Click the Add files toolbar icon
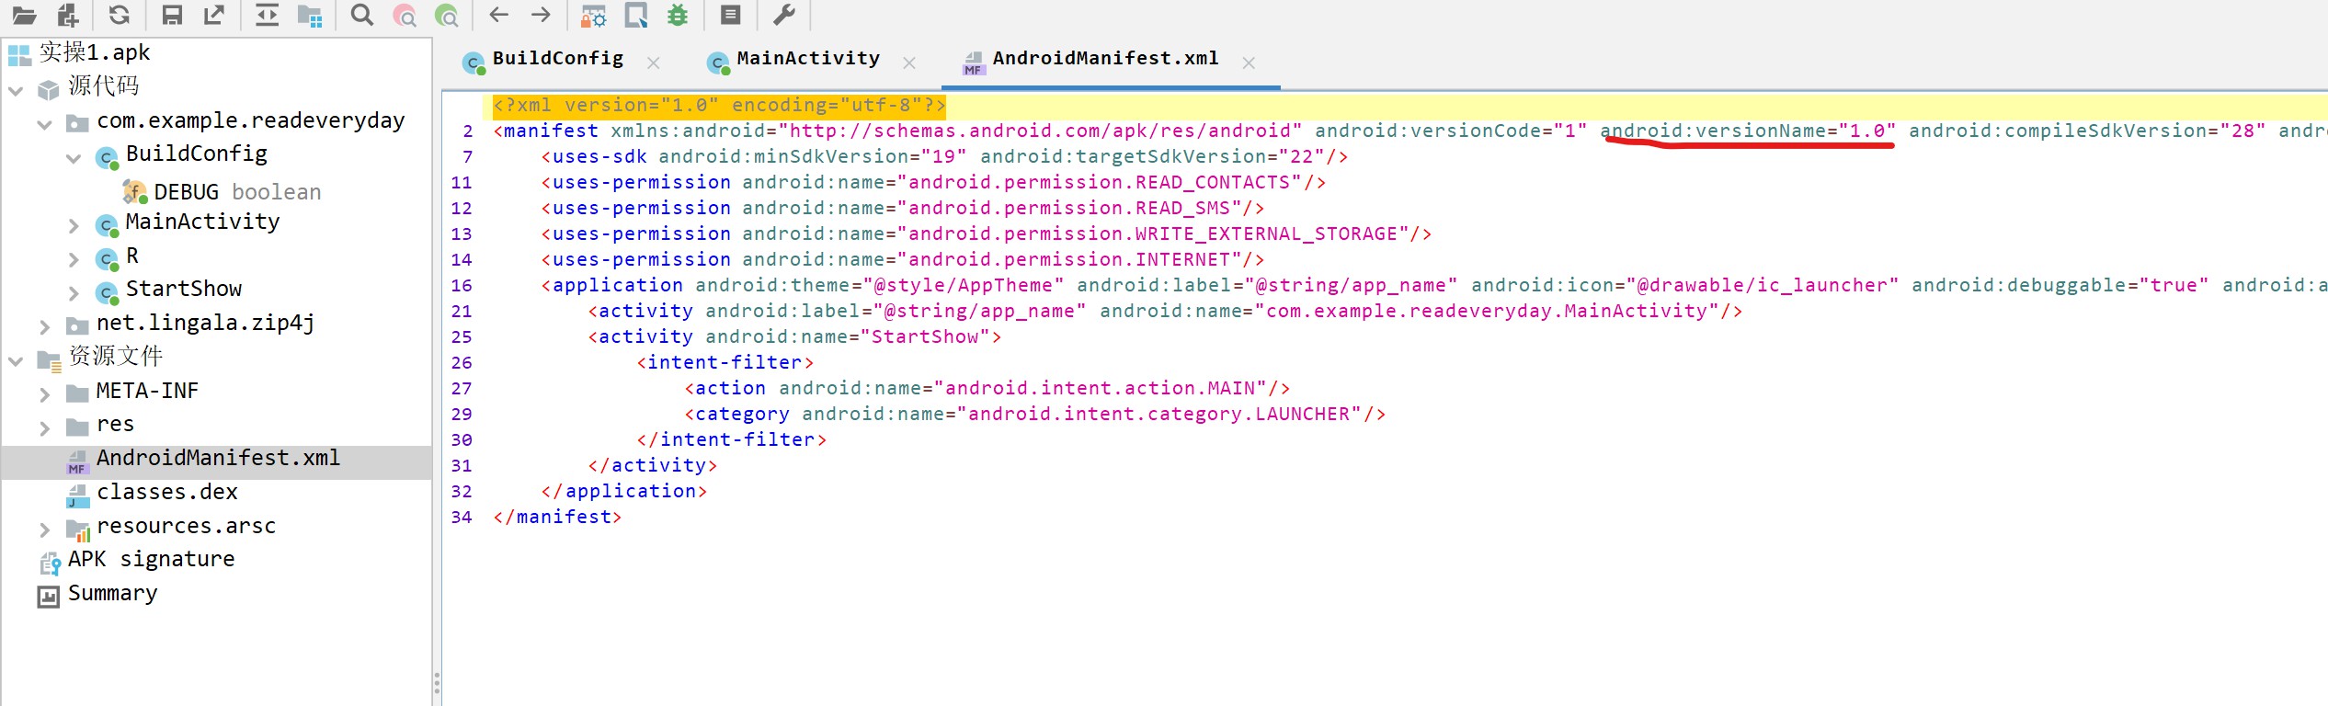 (68, 15)
